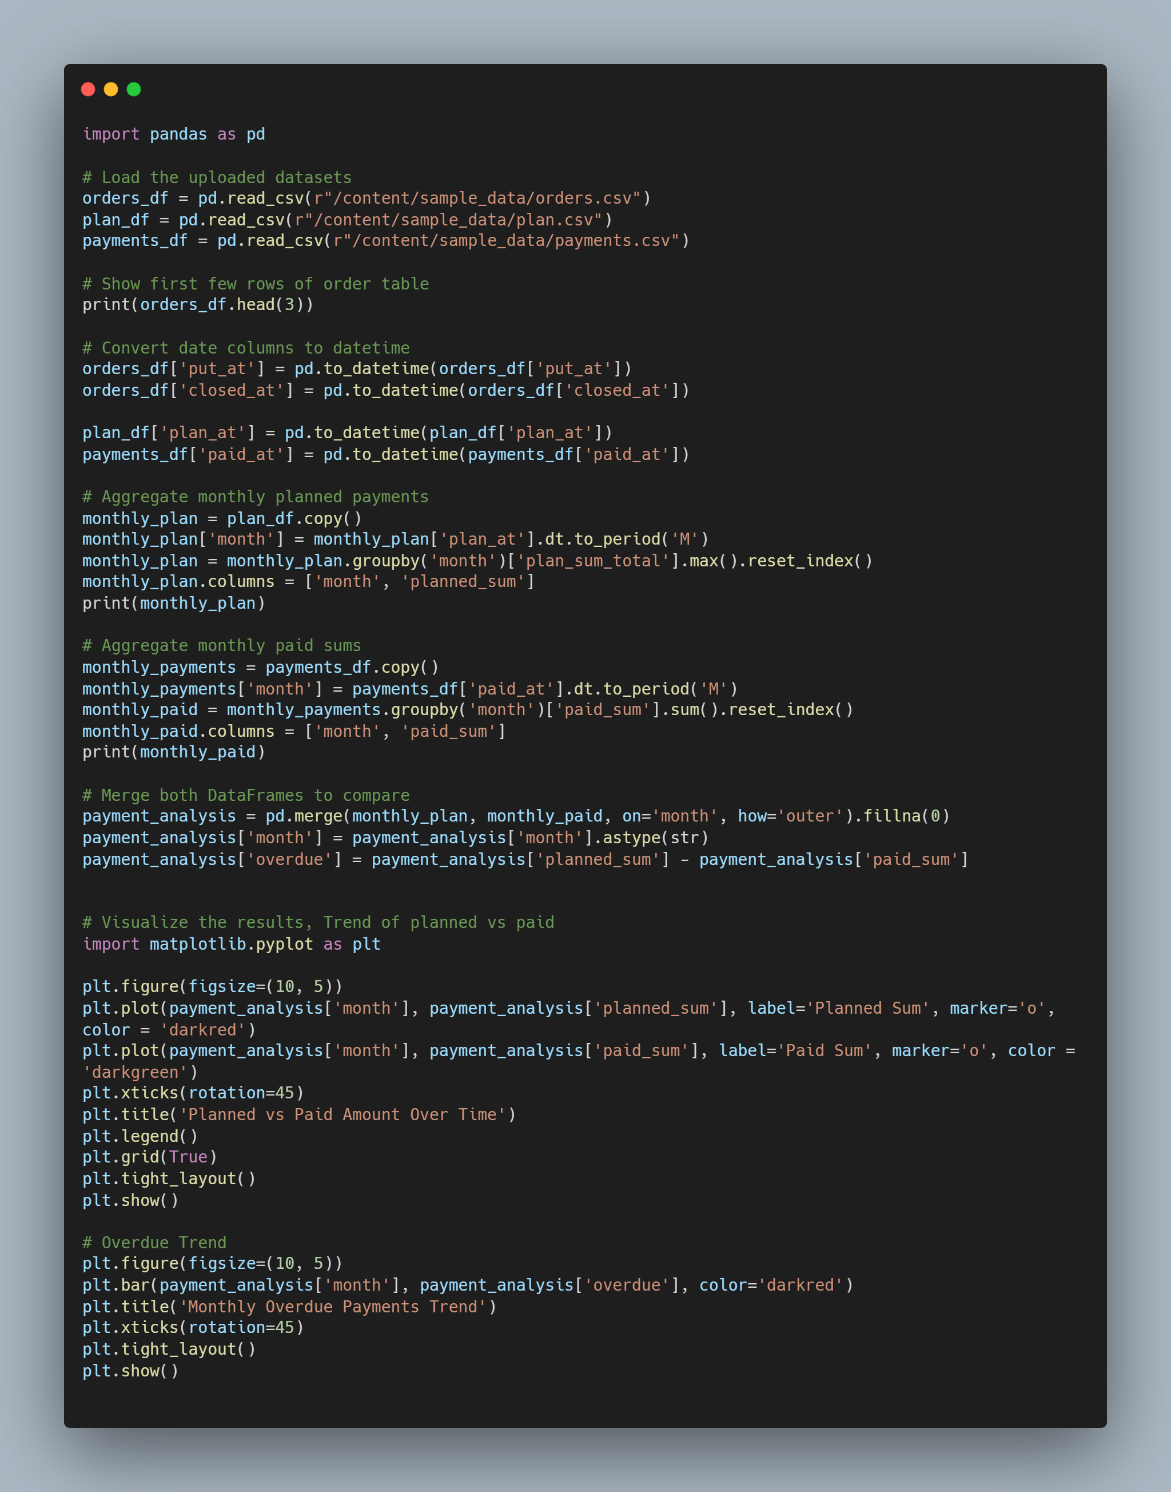This screenshot has height=1492, width=1171.
Task: Click comment '# Aggregate monthly planned payments'
Action: click(x=256, y=497)
